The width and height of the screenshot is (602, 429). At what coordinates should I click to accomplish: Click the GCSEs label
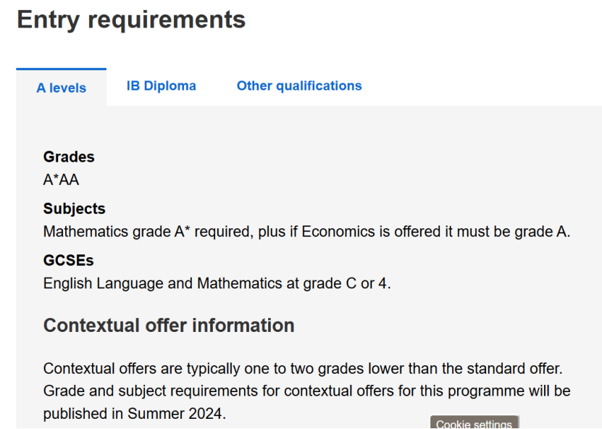(x=68, y=260)
